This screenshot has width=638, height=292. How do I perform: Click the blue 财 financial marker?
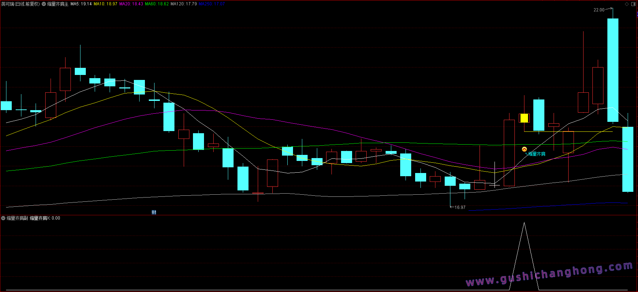[x=154, y=212]
